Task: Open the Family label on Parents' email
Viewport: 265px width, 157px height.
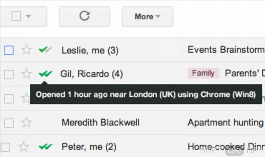Action: coord(203,73)
